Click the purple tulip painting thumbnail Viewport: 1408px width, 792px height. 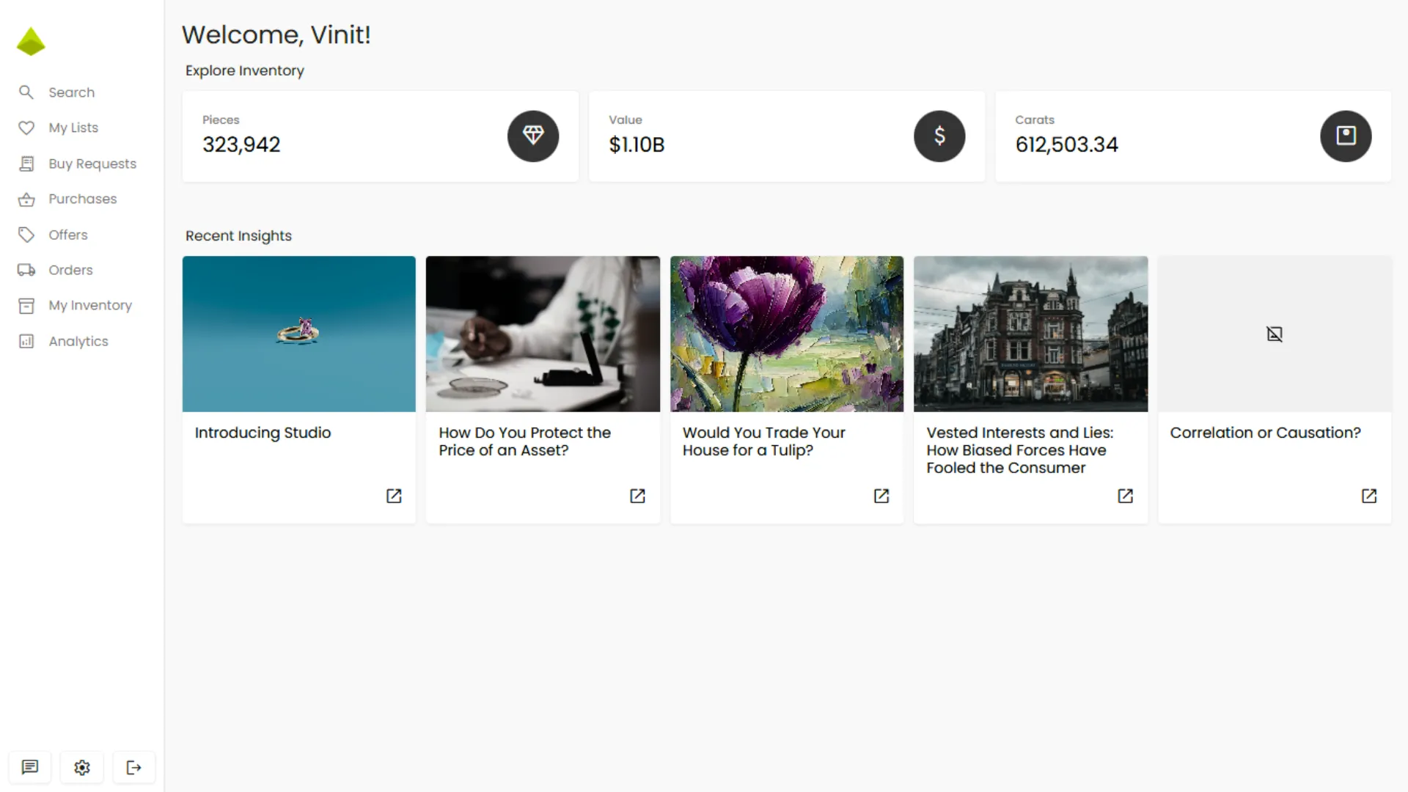(x=786, y=334)
